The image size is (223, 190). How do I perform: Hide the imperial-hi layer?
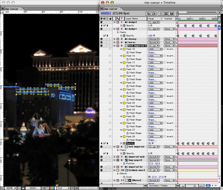tap(102, 167)
